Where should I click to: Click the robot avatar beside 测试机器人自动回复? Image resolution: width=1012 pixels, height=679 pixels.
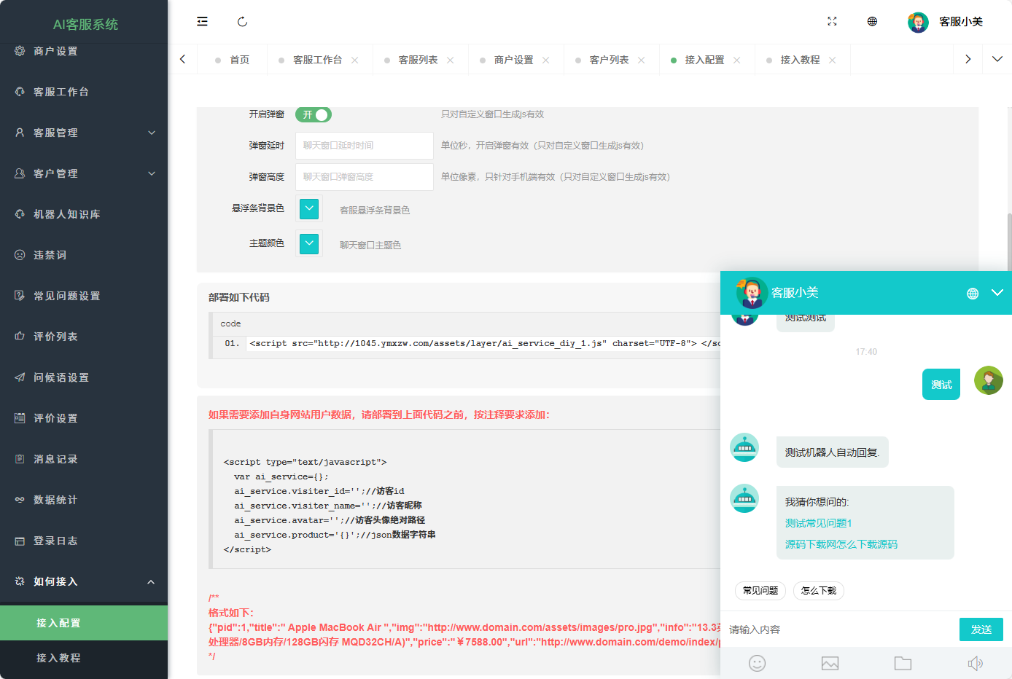[x=744, y=447]
